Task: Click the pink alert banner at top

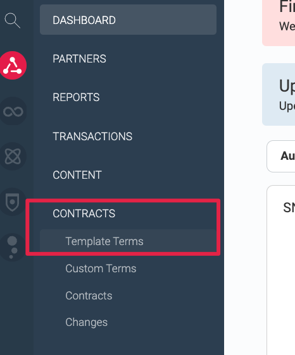Action: point(279,23)
